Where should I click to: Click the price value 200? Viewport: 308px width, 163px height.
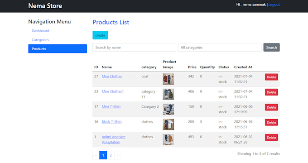(191, 122)
